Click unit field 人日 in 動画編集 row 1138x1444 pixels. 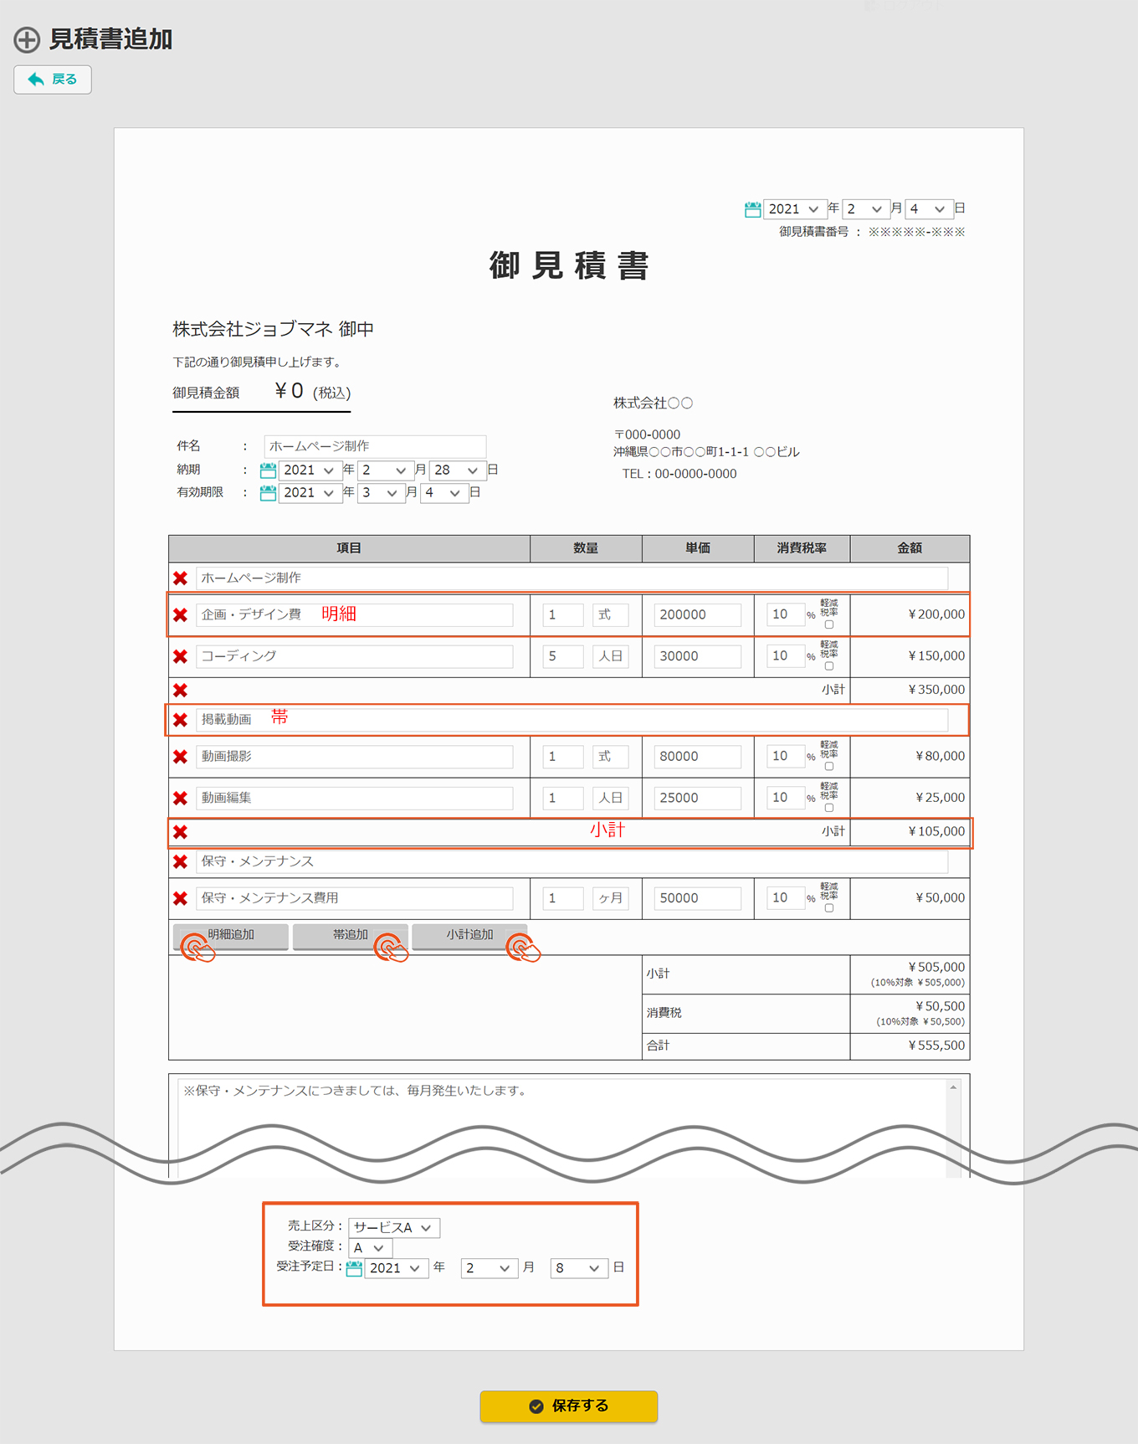(610, 798)
